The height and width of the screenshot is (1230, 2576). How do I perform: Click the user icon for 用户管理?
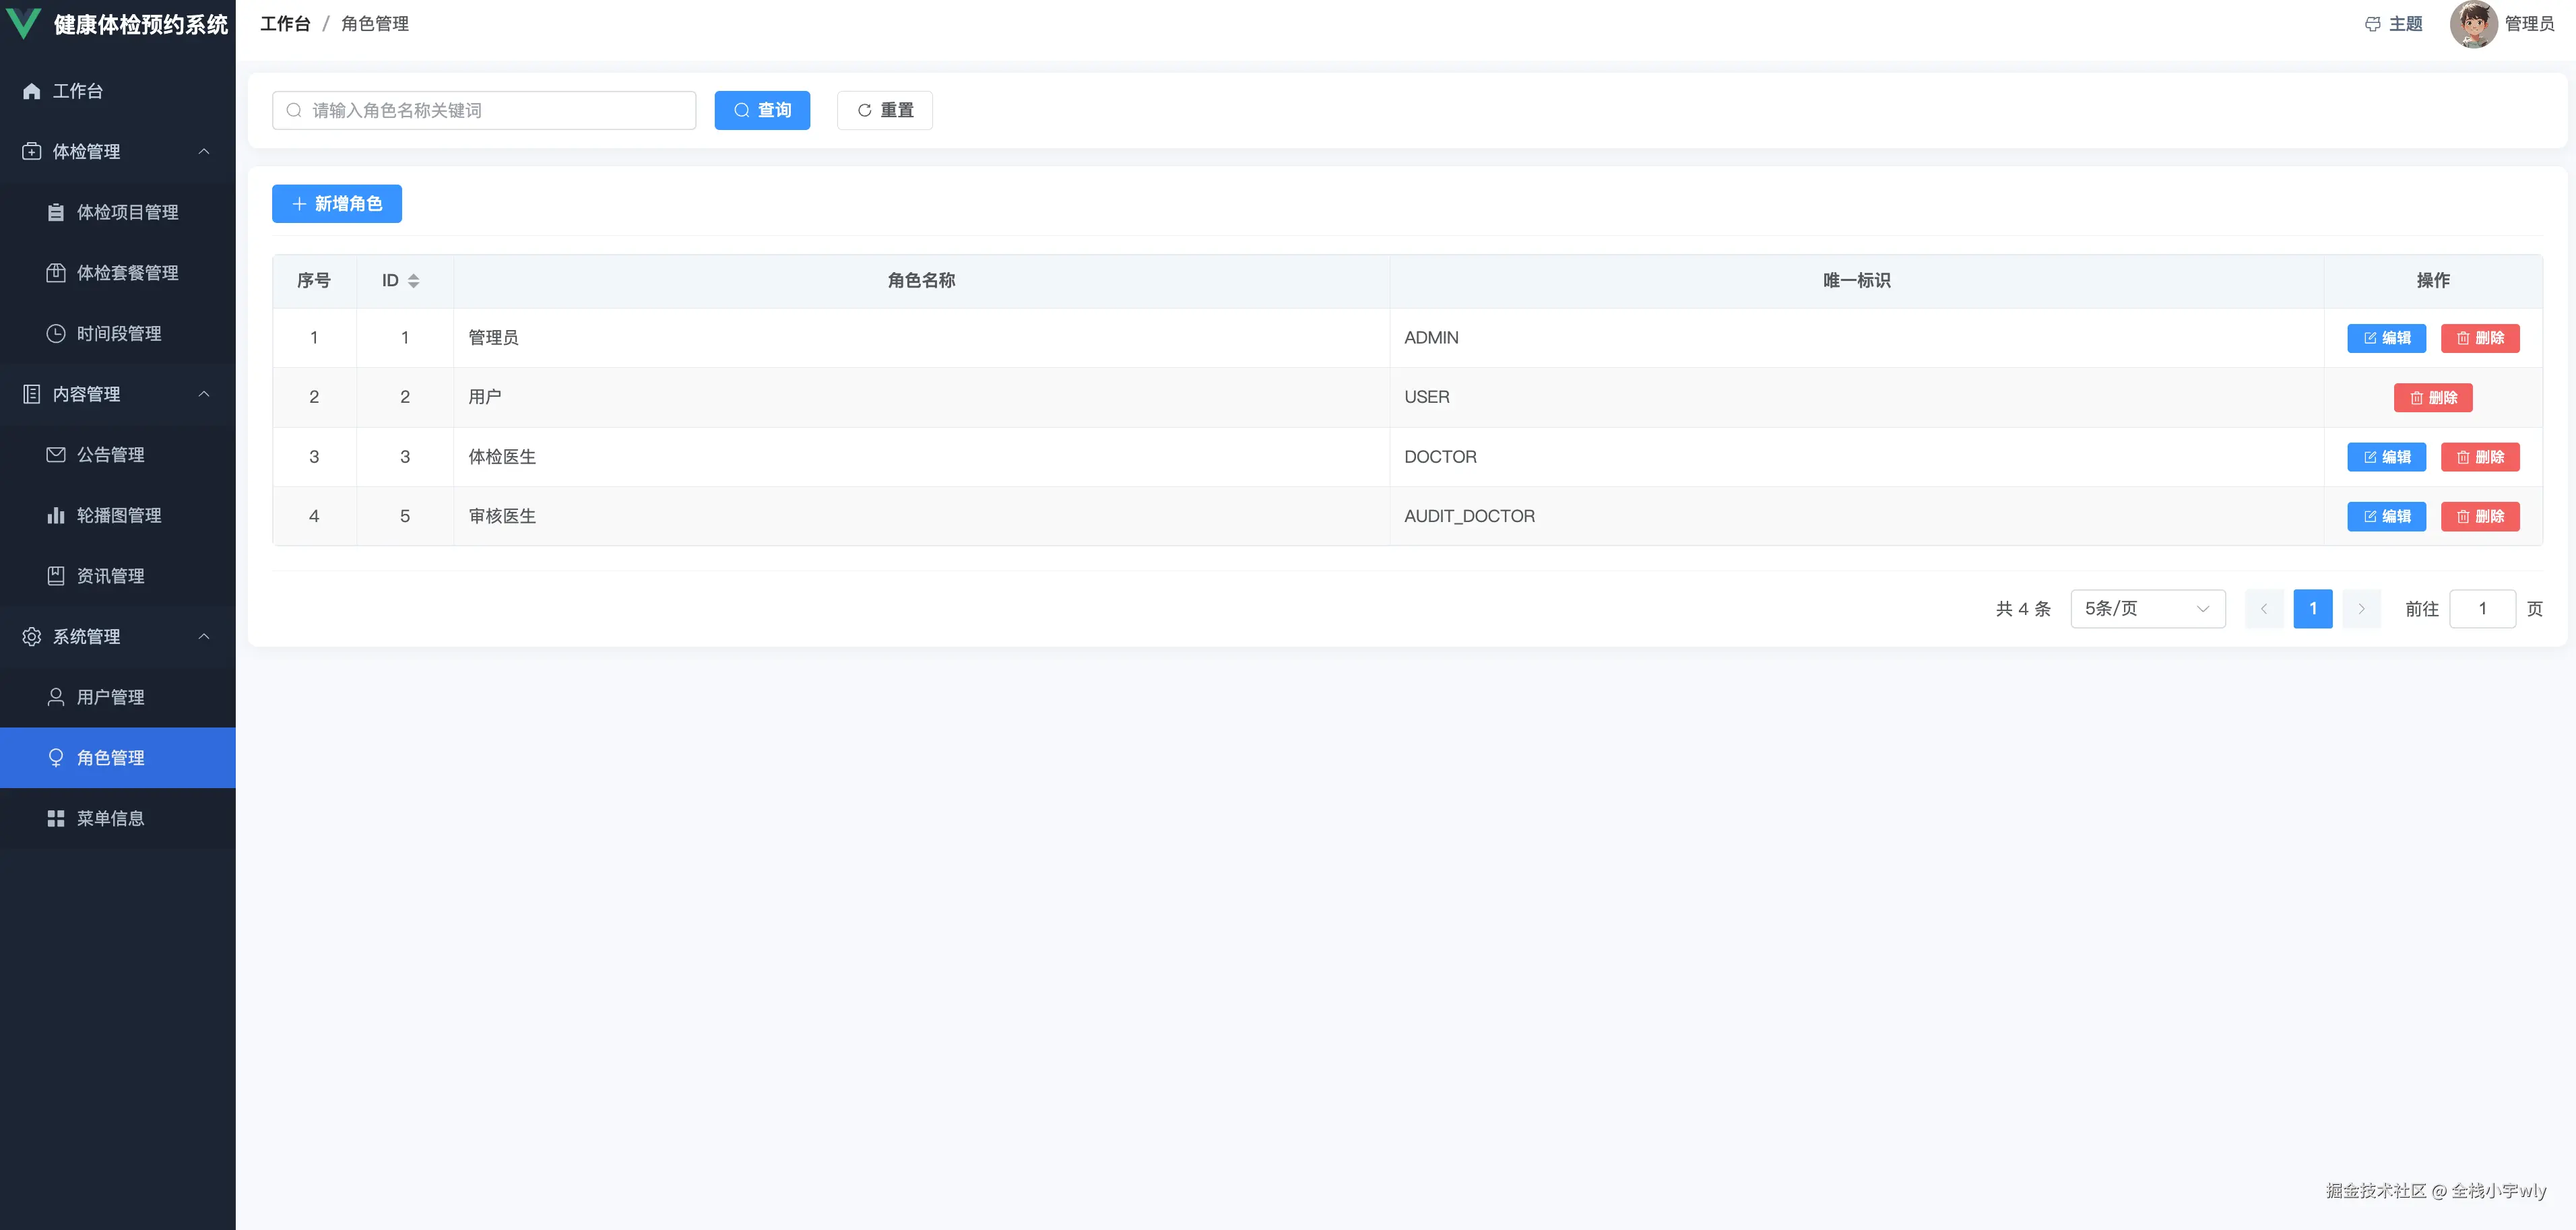tap(56, 697)
